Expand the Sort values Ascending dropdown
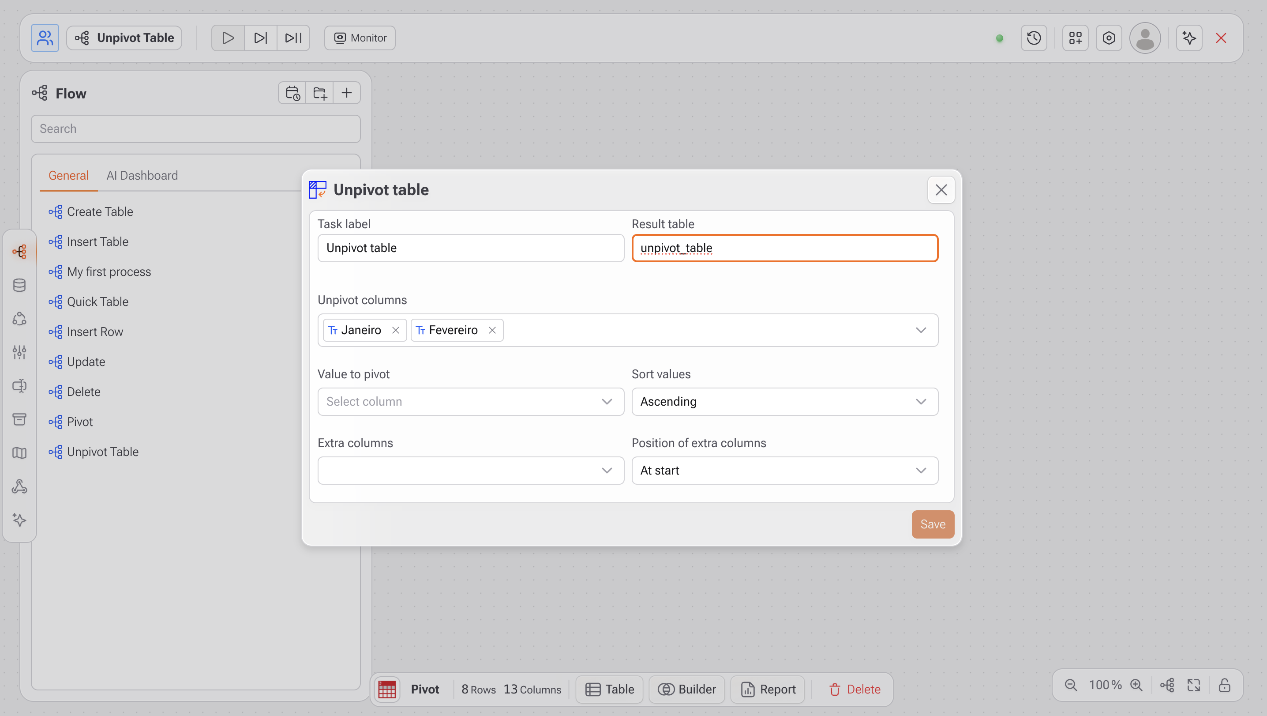 [784, 402]
